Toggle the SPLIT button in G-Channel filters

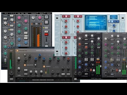pyautogui.click(x=112, y=40)
